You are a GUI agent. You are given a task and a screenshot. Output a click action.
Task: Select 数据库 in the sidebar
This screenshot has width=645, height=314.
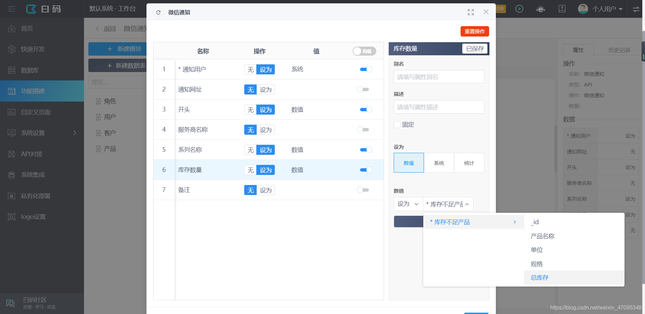(30, 70)
